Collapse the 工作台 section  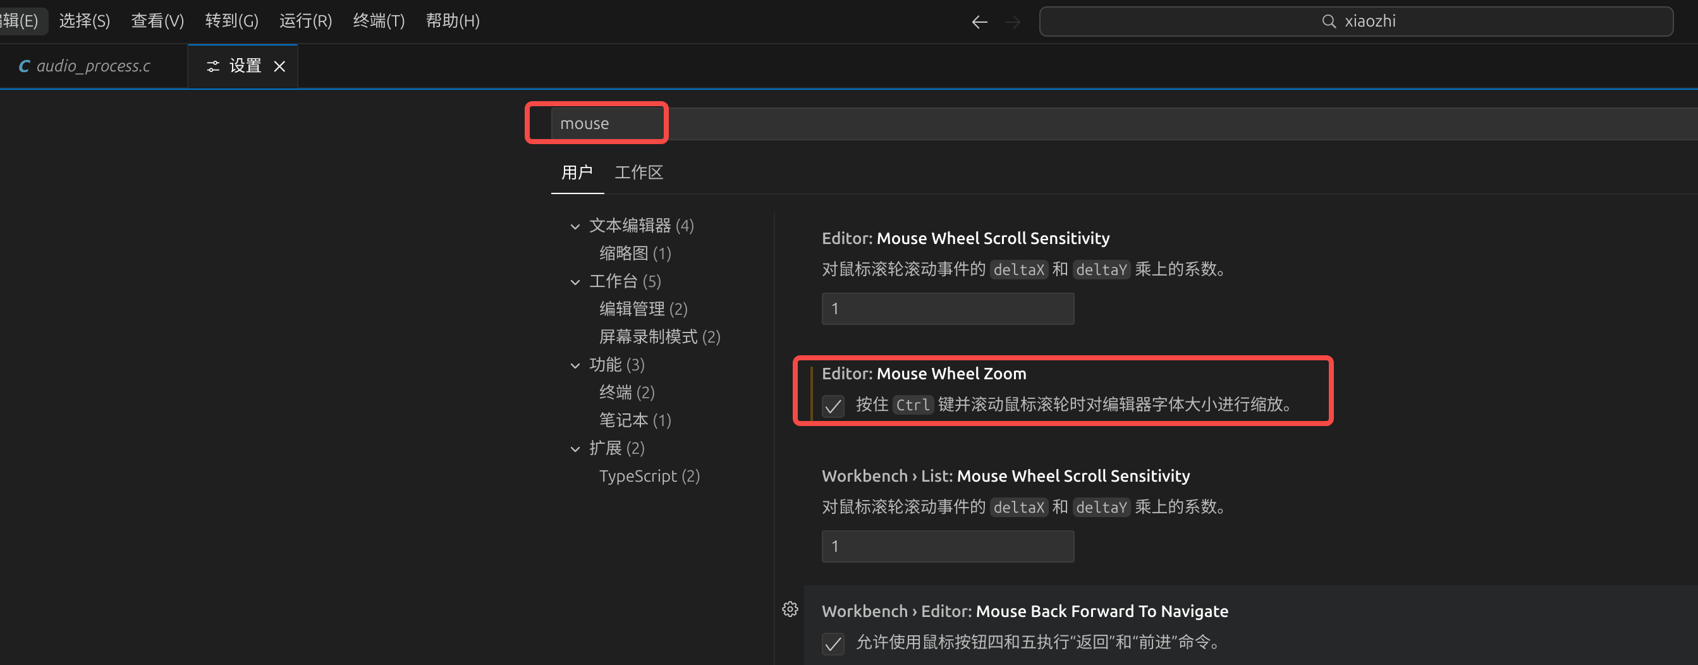[575, 281]
